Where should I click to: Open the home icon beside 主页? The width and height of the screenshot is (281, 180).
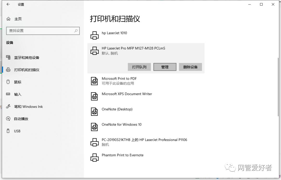[x=8, y=19]
